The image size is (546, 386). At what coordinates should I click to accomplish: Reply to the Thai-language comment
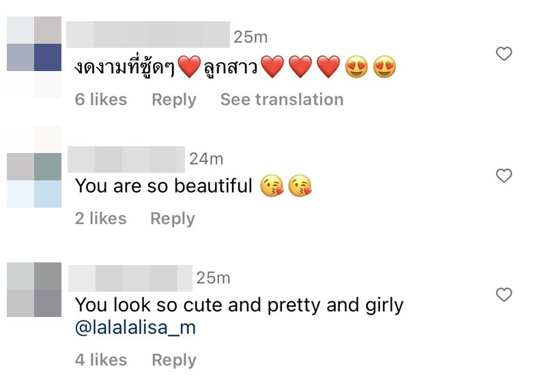[x=173, y=100]
